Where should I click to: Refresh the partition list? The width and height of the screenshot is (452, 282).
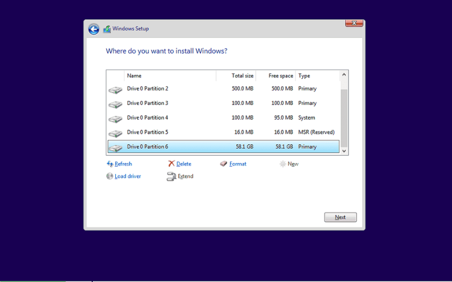[x=123, y=164]
